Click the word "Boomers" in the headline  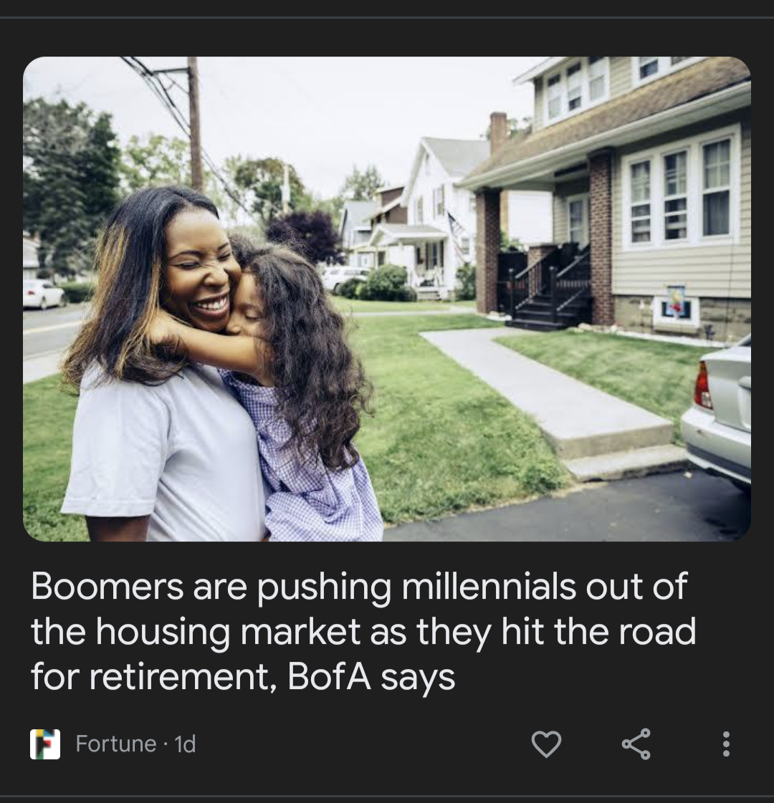click(x=107, y=586)
